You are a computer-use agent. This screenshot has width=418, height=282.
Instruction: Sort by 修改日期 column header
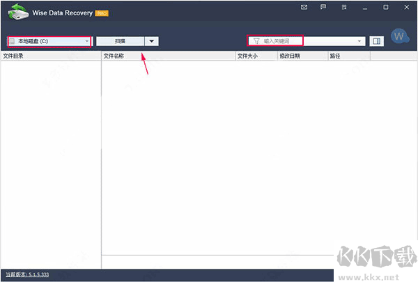point(302,56)
